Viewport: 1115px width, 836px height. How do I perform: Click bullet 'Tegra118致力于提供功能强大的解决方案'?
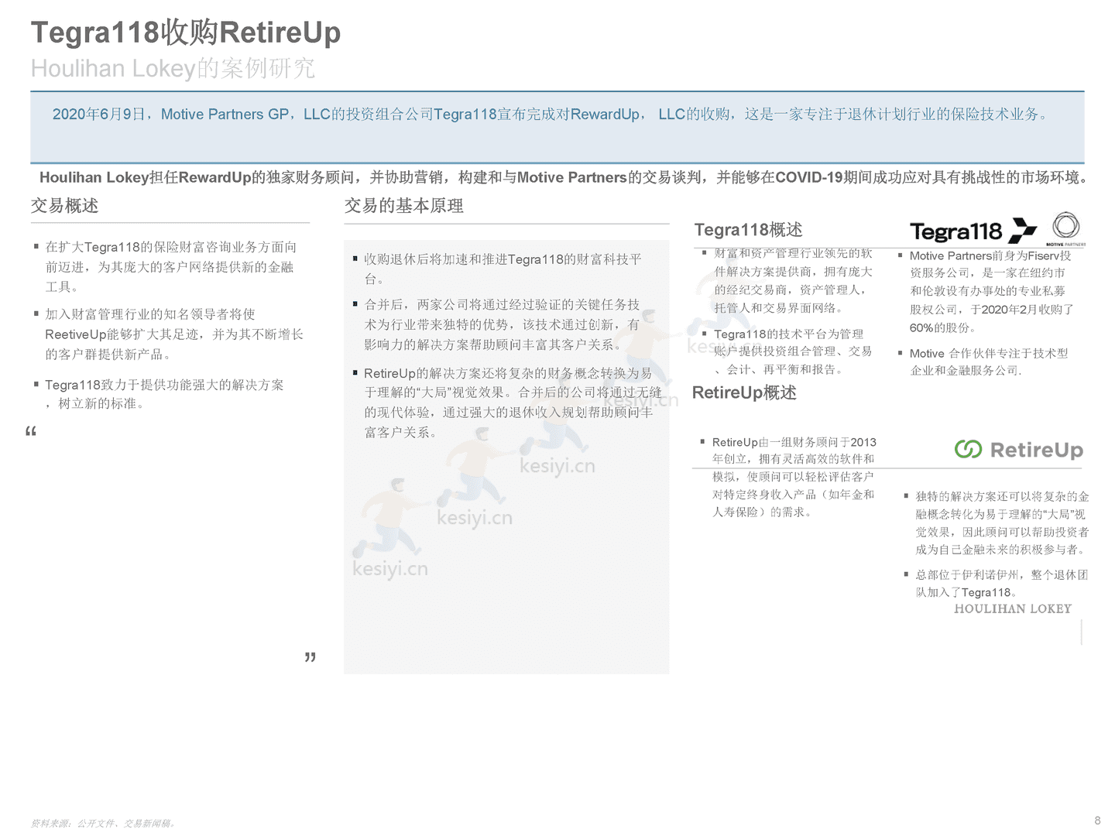coord(159,394)
